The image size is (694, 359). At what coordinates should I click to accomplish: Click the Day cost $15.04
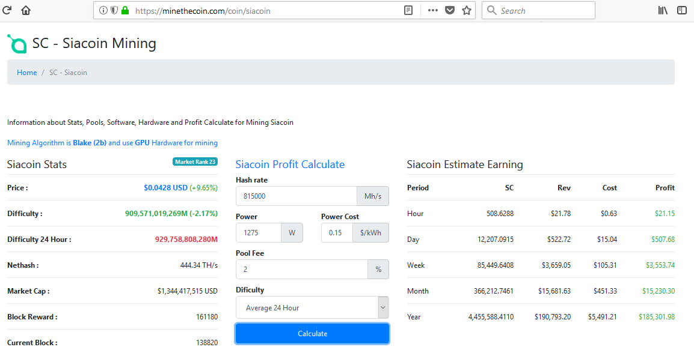(607, 240)
